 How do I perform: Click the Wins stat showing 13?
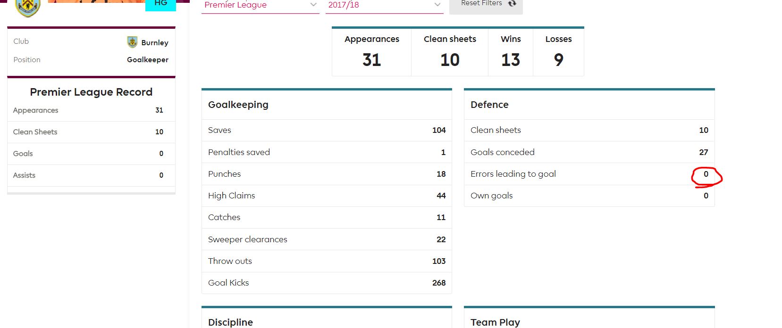pyautogui.click(x=511, y=52)
